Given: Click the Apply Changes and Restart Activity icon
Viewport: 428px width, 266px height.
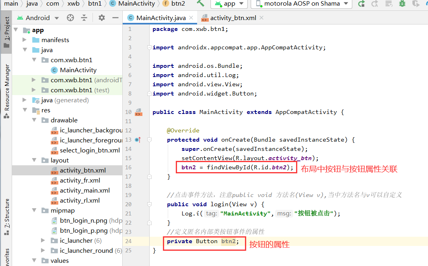Looking at the screenshot, I should (375, 4).
